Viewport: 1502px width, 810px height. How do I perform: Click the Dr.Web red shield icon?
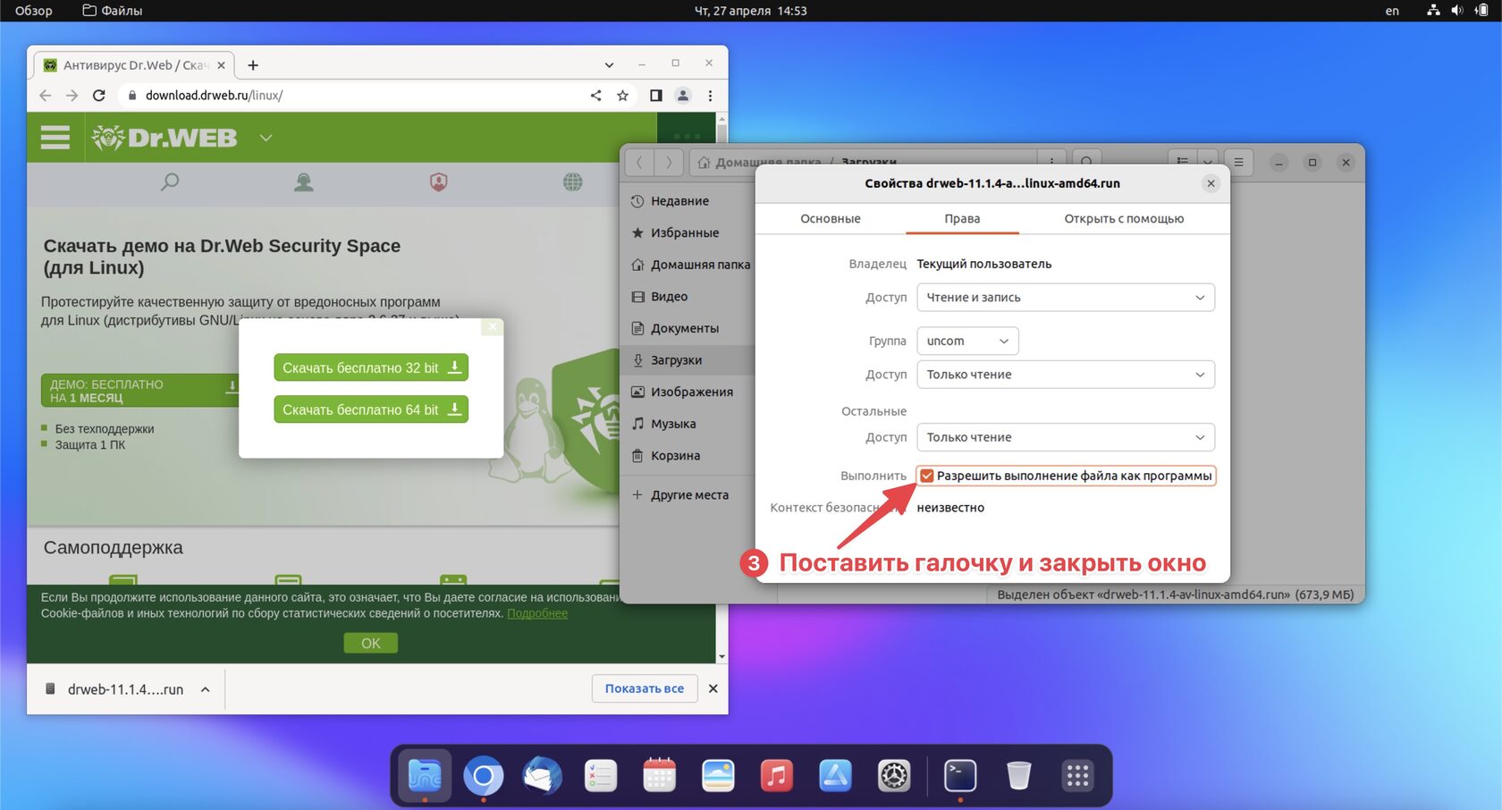[438, 182]
